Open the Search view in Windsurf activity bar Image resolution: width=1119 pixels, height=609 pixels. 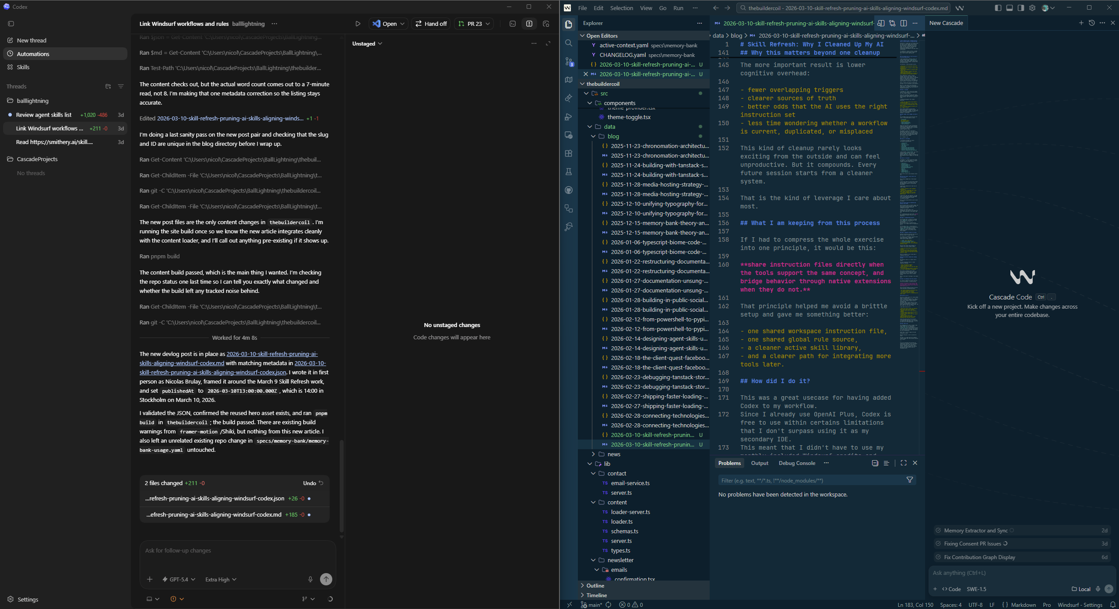click(568, 43)
